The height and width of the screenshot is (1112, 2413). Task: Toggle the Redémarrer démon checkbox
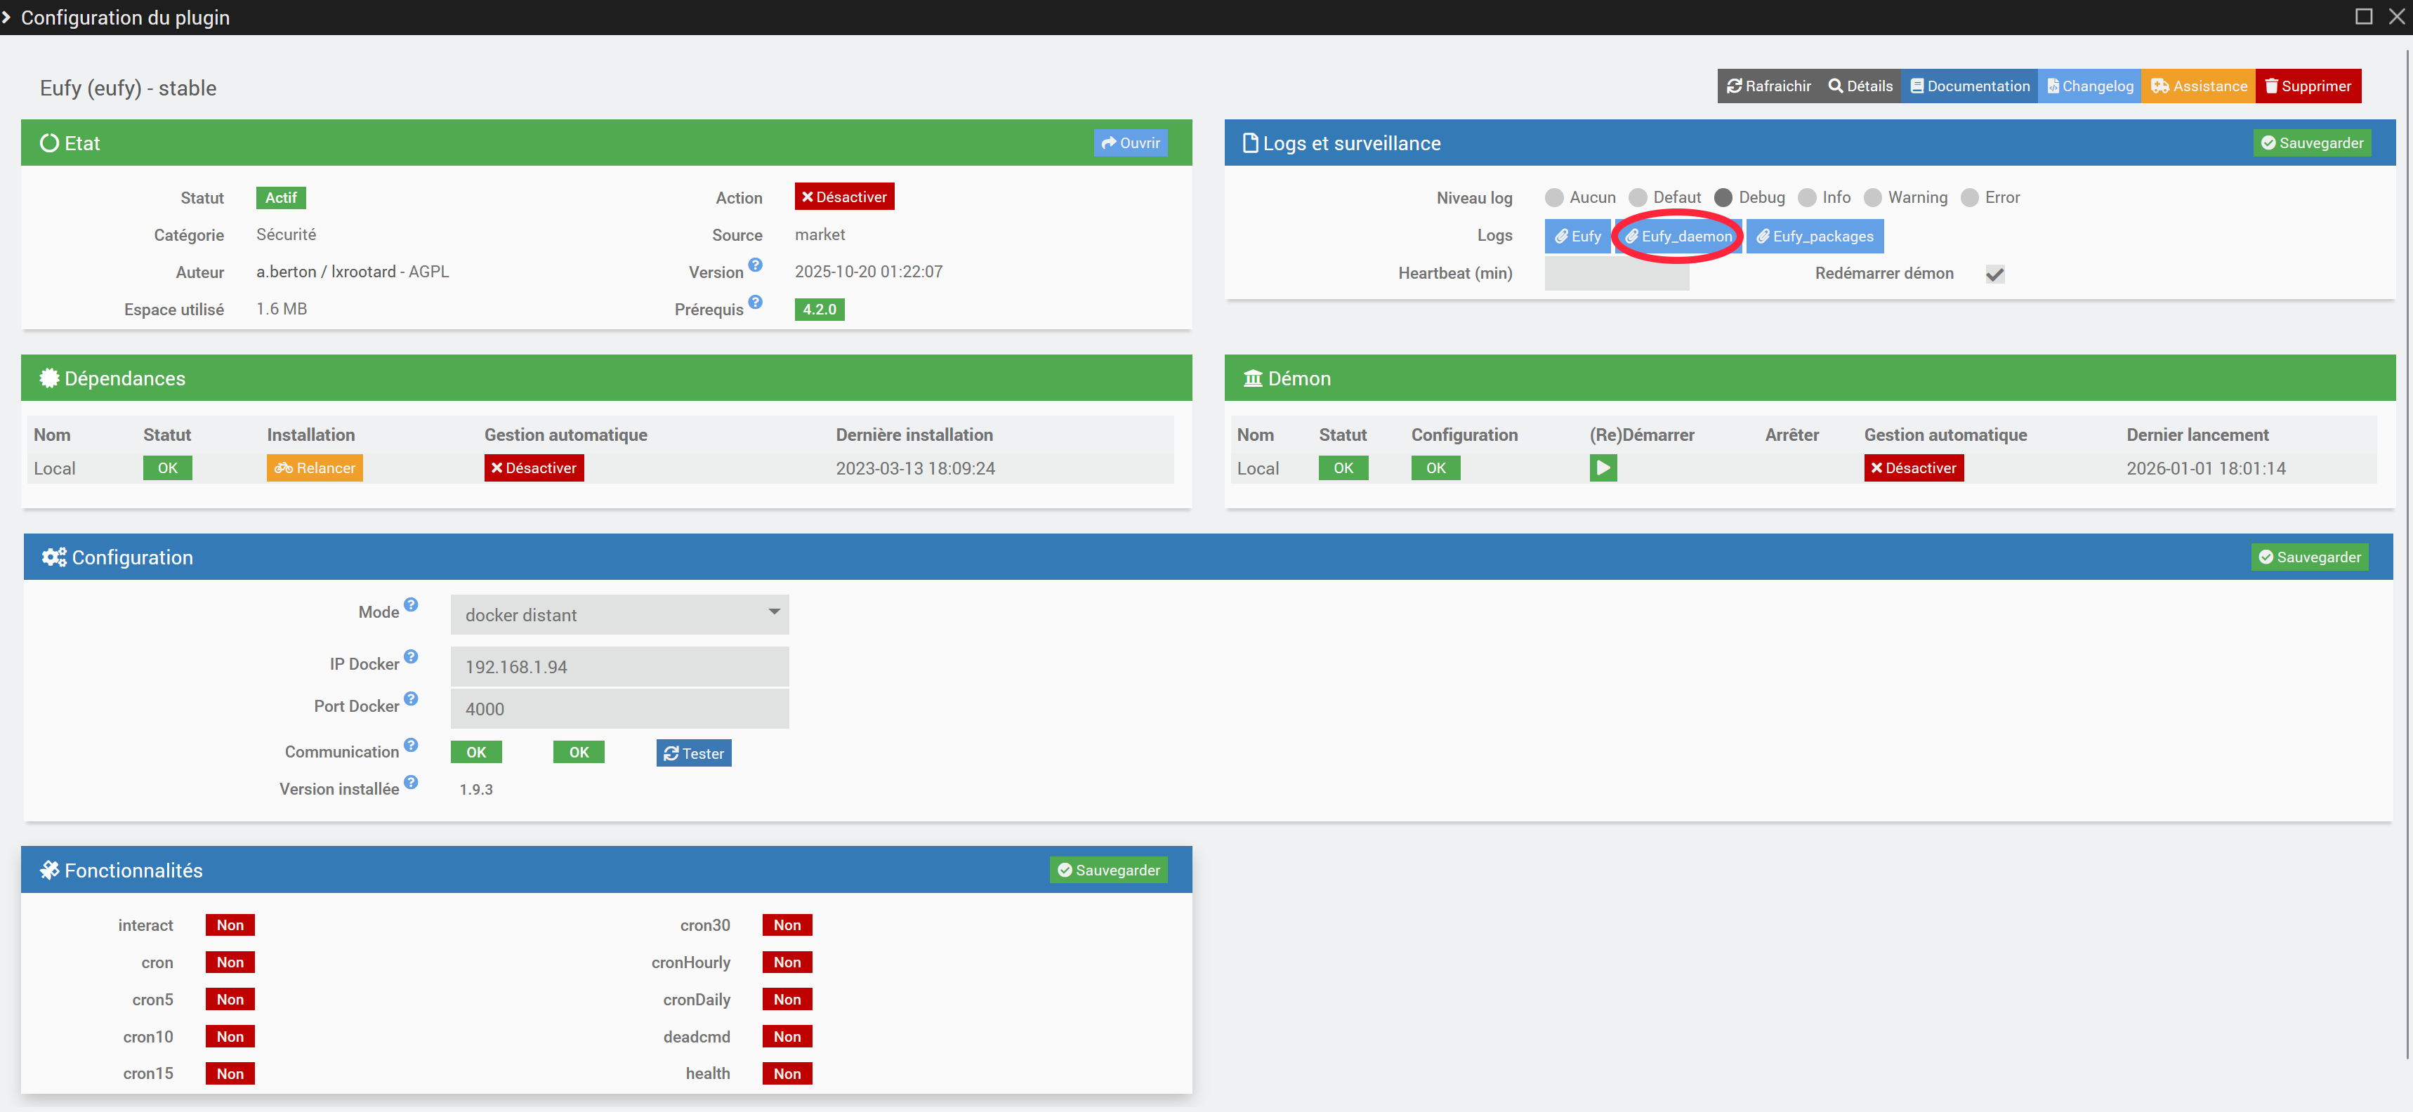pyautogui.click(x=1994, y=273)
